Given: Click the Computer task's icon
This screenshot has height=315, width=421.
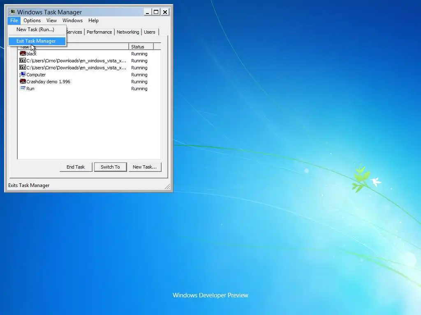Looking at the screenshot, I should tap(23, 75).
